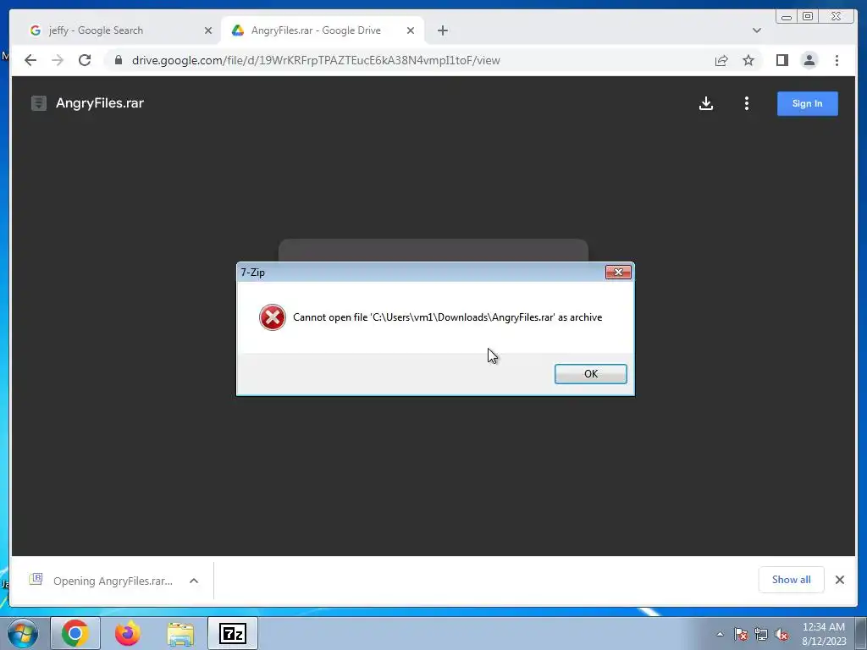
Task: Switch to 7-Zip in the taskbar
Action: (x=233, y=633)
